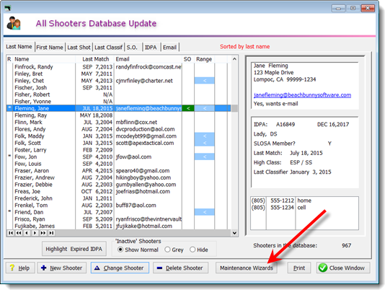Click the shooters icon beside the title

14,23
